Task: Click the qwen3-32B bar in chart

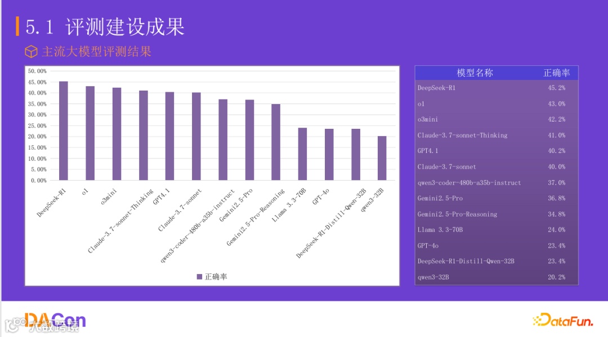Action: pos(382,158)
